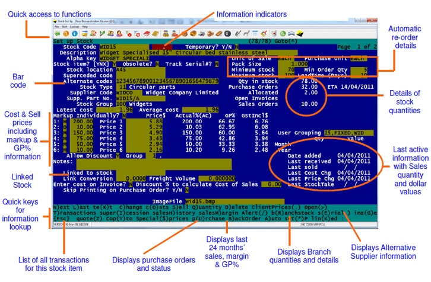The image size is (431, 282).
Task: Click the blue table grid toolbar icon
Action: coord(255,34)
